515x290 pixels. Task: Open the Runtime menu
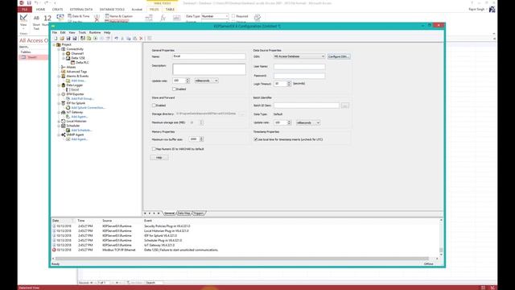coord(95,32)
